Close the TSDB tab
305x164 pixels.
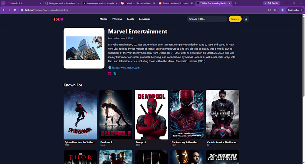pos(230,3)
